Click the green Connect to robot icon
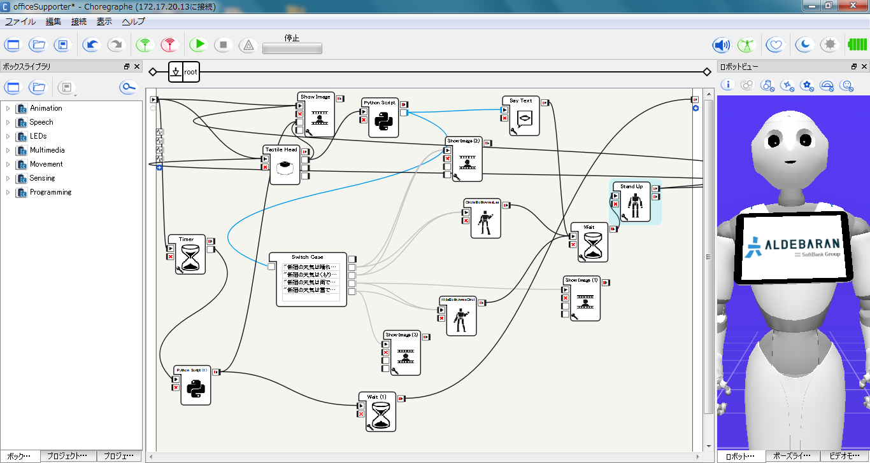Image resolution: width=870 pixels, height=463 pixels. [x=145, y=45]
